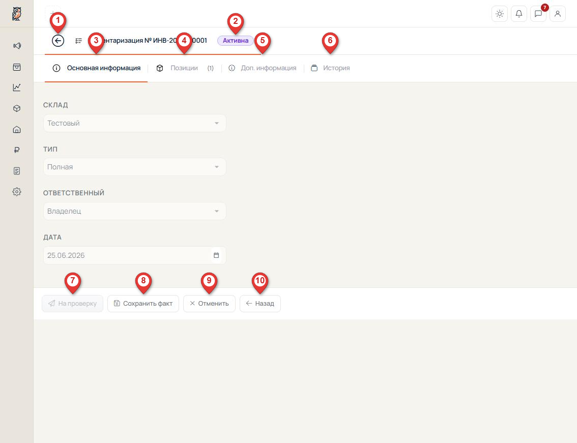
Task: Click the ДАТА field label
Action: [52, 238]
